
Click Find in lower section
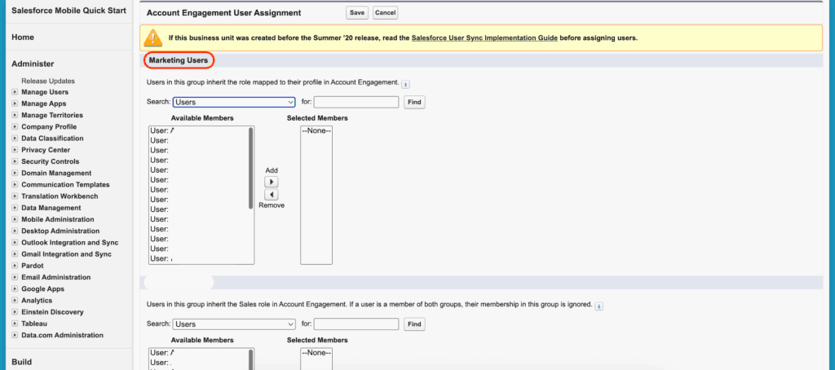tap(414, 324)
